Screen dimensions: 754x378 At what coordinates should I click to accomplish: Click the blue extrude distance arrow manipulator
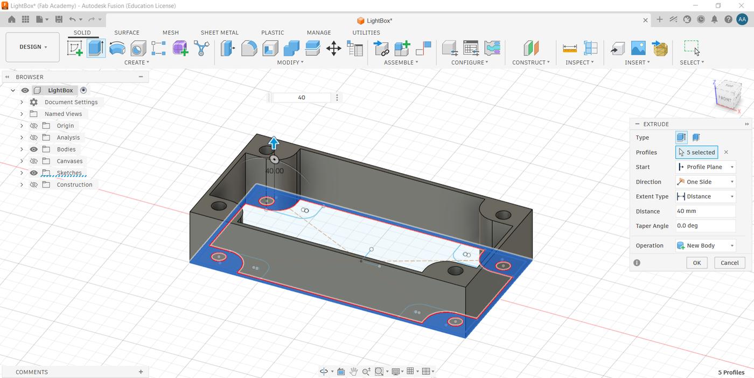click(x=274, y=143)
